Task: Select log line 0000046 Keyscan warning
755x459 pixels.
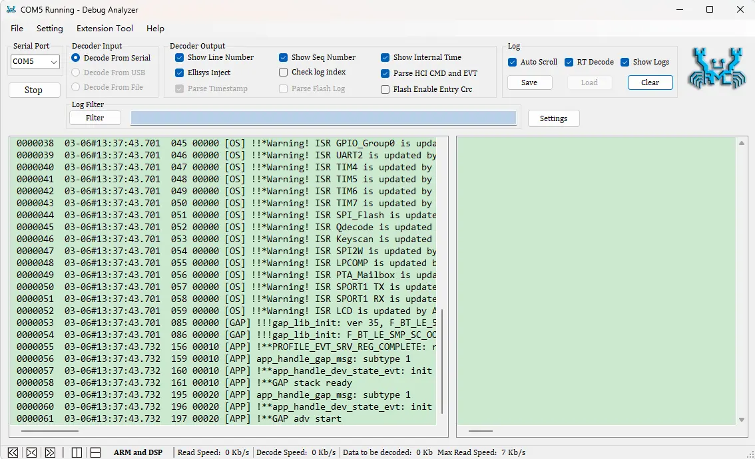Action: (x=225, y=239)
